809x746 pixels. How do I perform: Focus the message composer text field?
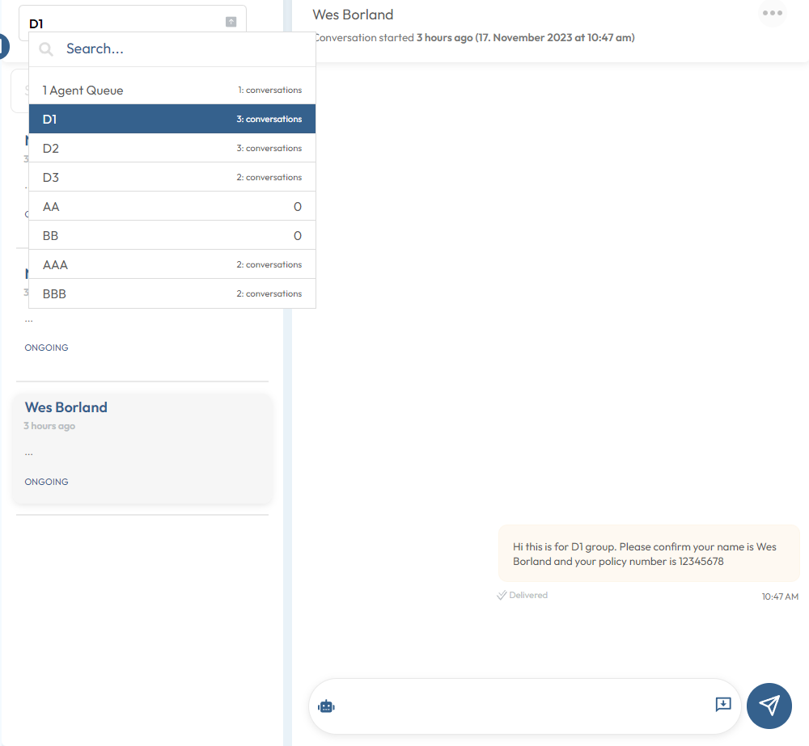click(x=523, y=706)
